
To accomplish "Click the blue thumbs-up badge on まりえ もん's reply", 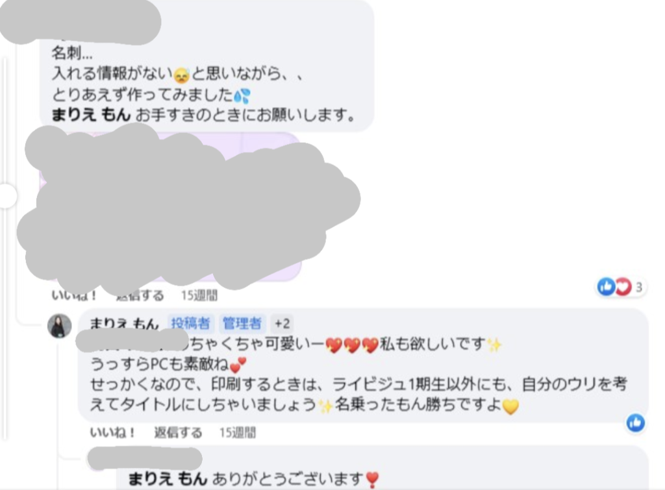I will click(635, 423).
